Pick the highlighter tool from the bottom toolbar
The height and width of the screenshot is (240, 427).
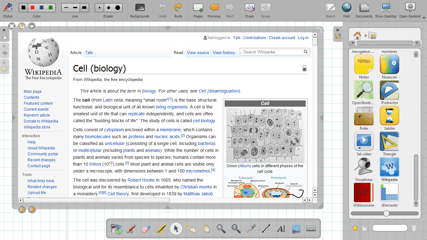[161, 228]
